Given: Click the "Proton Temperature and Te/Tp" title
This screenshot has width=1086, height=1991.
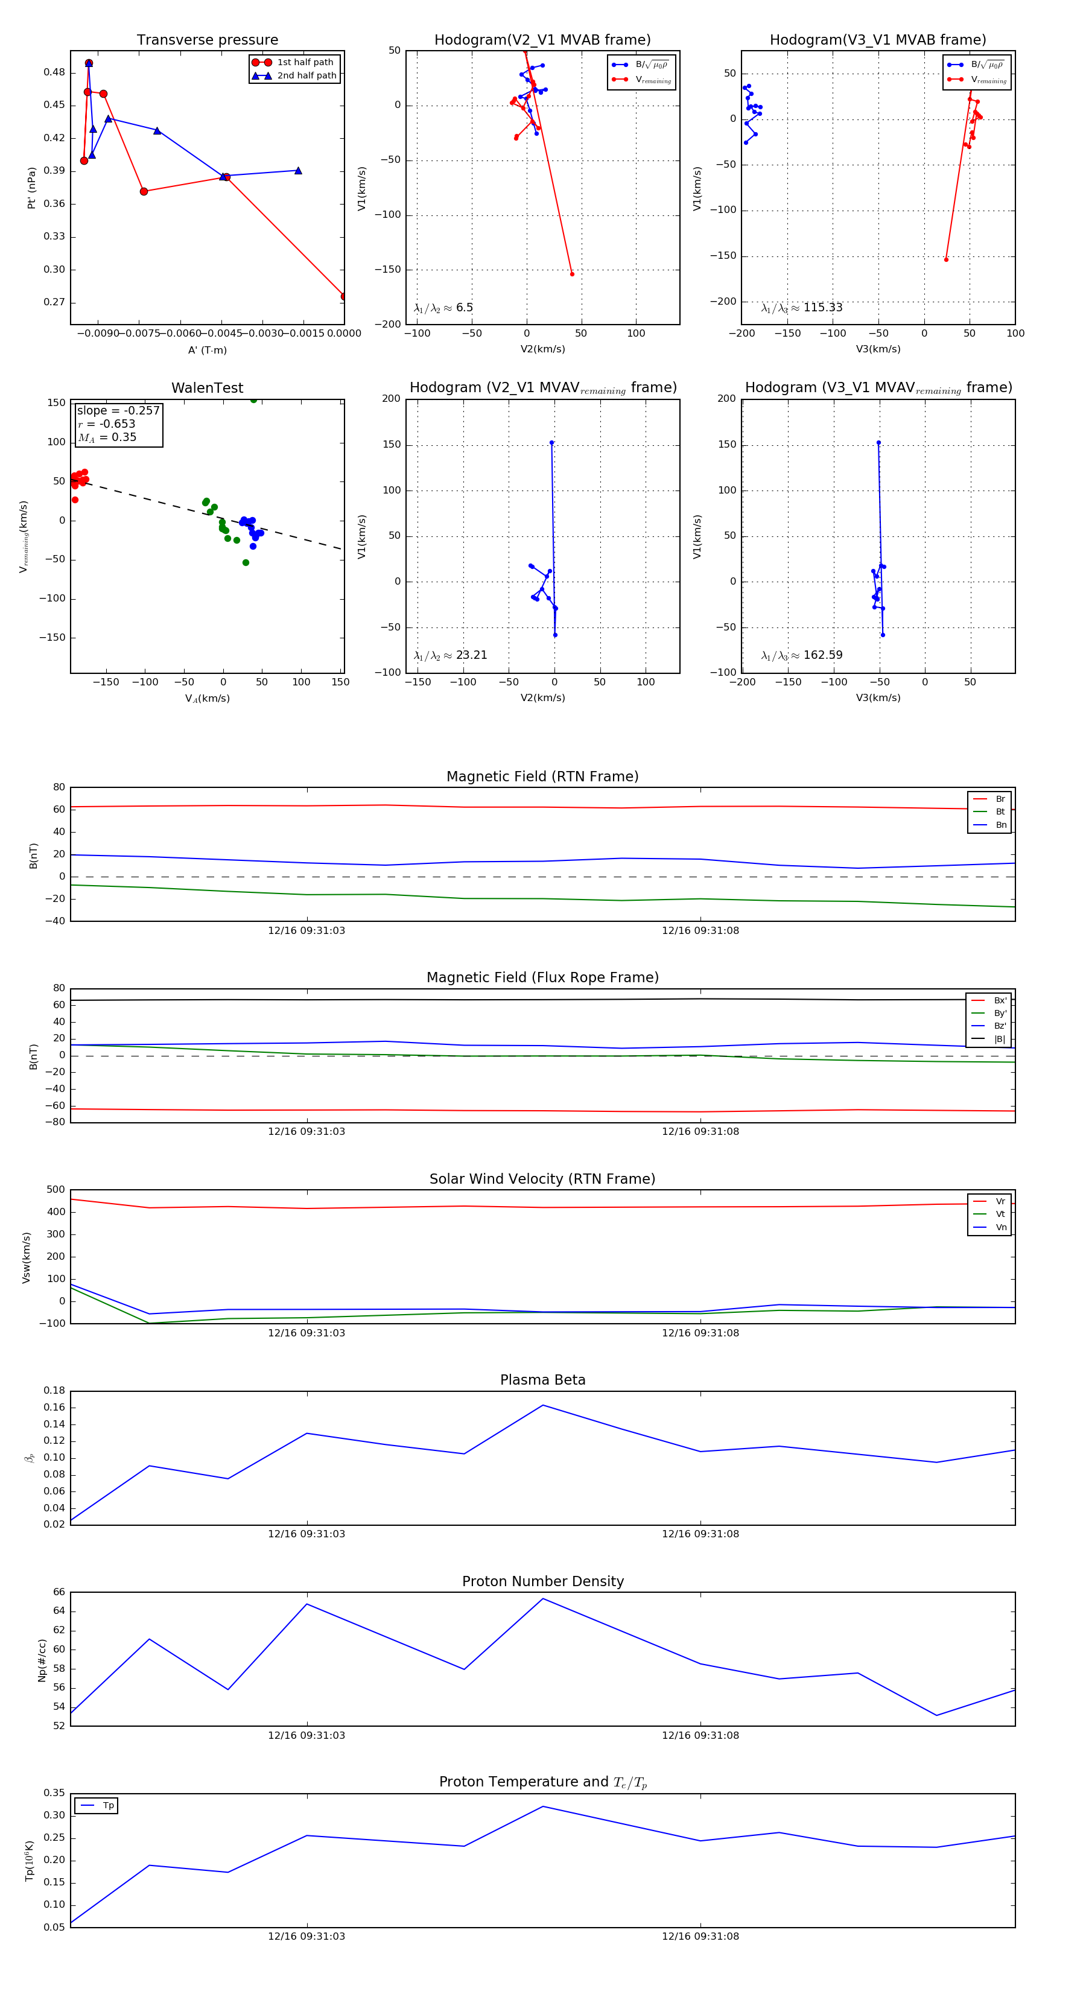Looking at the screenshot, I should [542, 1782].
